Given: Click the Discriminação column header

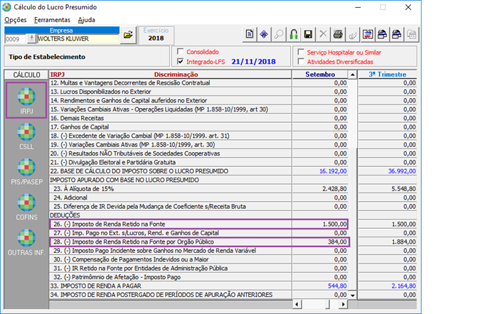Looking at the screenshot, I should pos(176,75).
